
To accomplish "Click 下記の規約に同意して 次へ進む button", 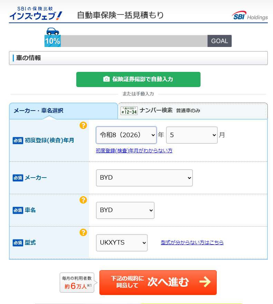I will click(x=158, y=283).
